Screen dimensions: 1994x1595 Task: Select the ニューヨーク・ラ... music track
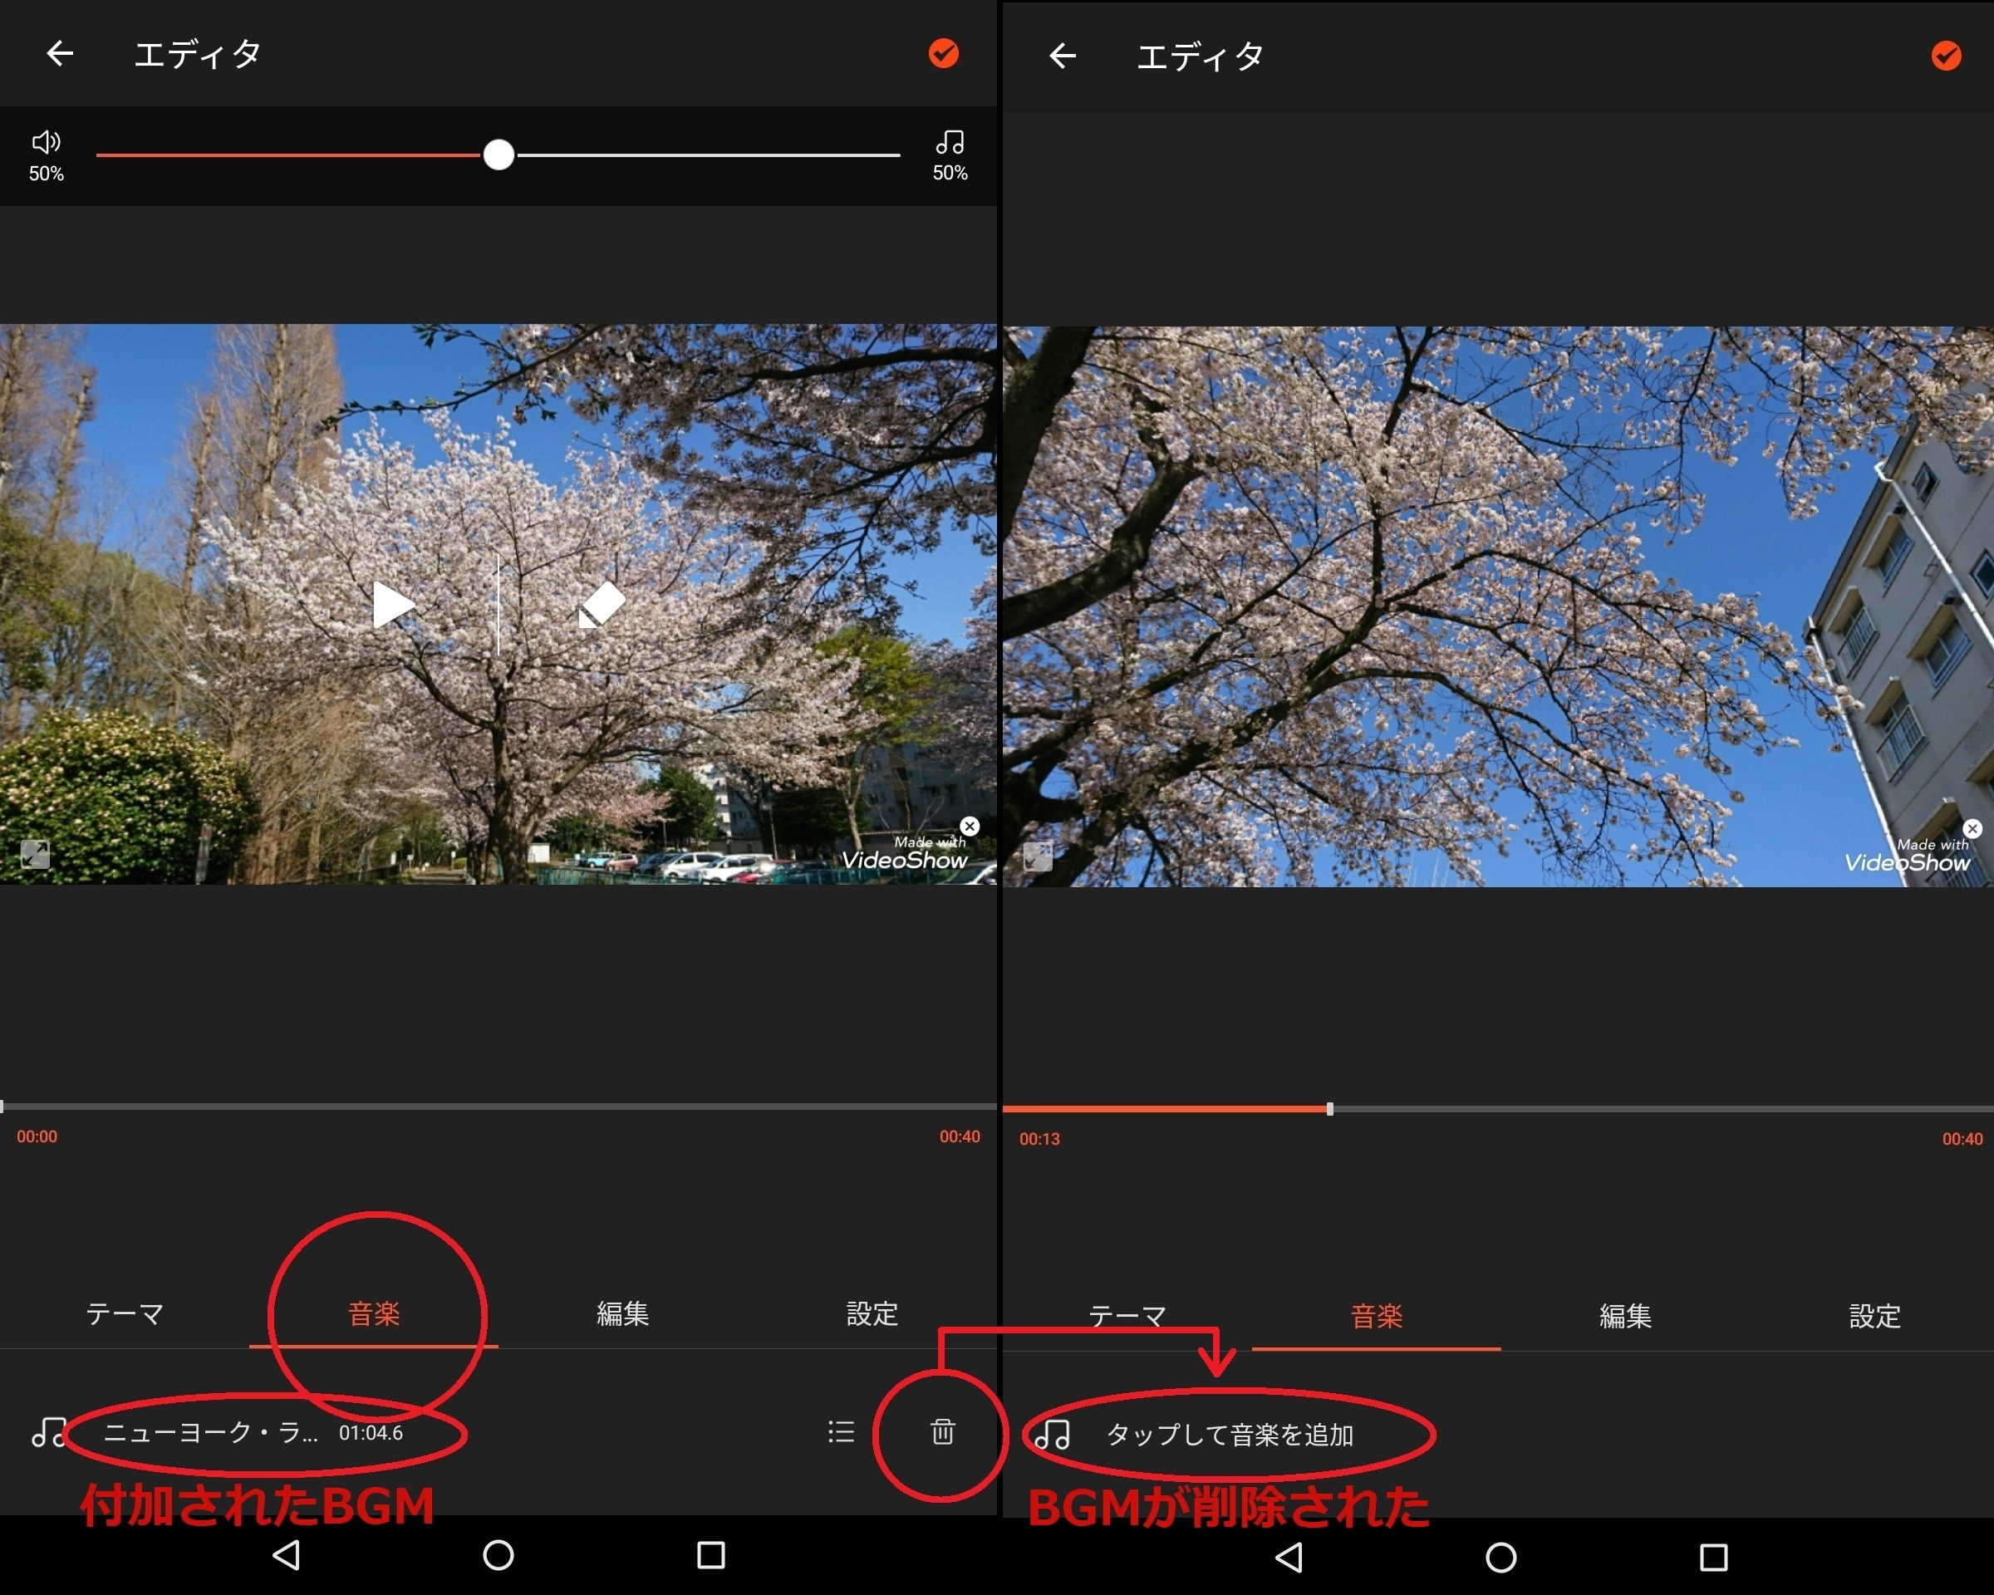coord(211,1432)
